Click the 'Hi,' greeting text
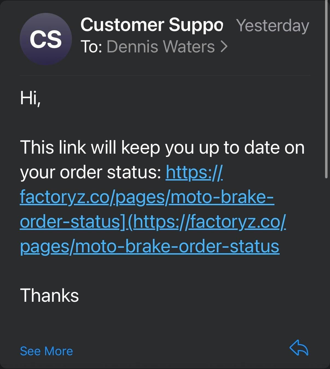330x369 pixels. 30,98
